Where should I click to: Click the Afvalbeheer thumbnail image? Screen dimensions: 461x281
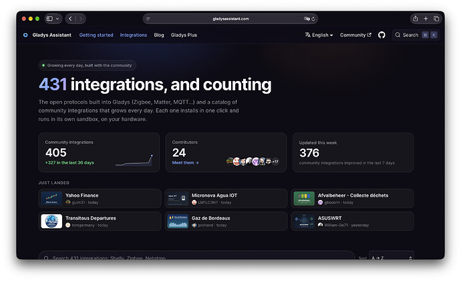pos(304,199)
